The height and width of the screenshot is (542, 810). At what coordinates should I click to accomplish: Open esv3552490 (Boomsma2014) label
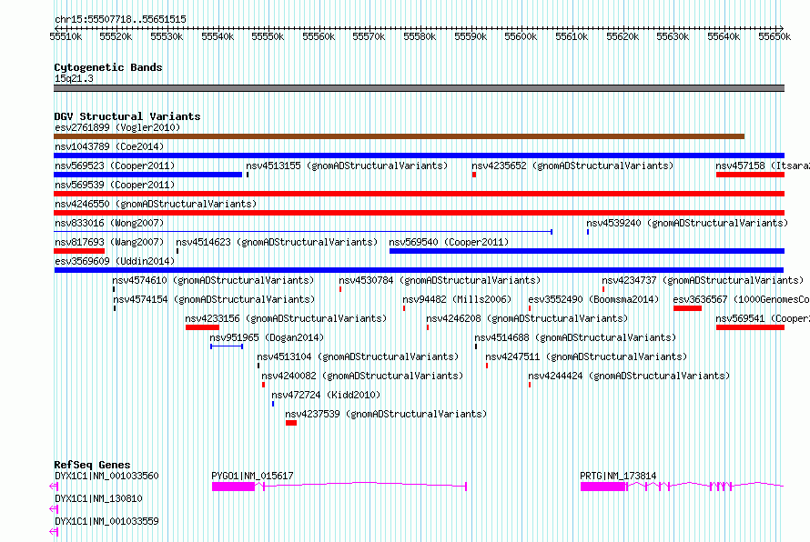[x=593, y=299]
